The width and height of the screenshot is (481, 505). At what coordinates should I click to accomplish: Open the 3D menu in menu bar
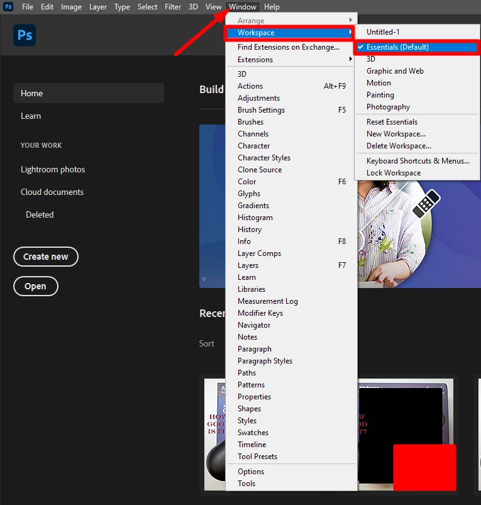(x=193, y=7)
